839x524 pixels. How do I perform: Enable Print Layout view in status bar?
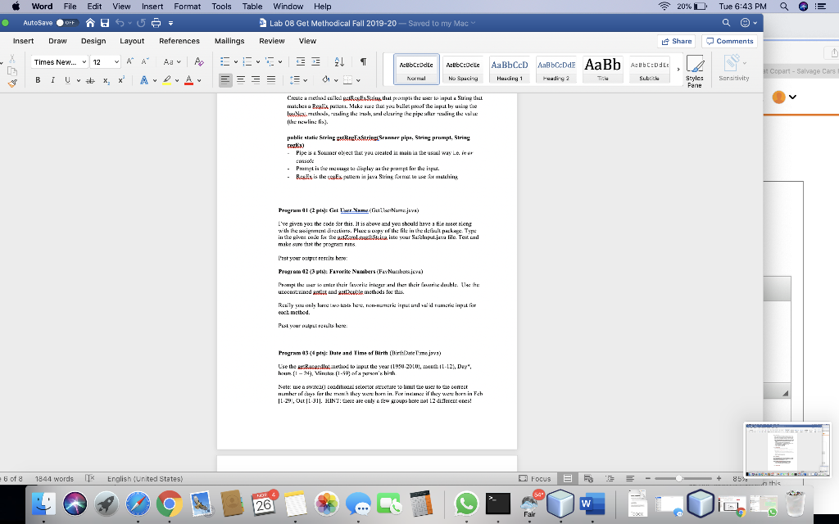pyautogui.click(x=568, y=478)
